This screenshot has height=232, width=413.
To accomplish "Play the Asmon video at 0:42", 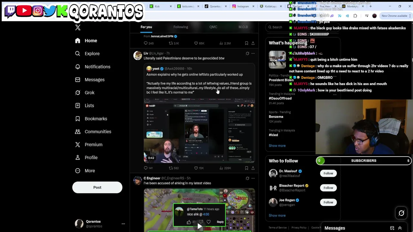I will 199,130.
